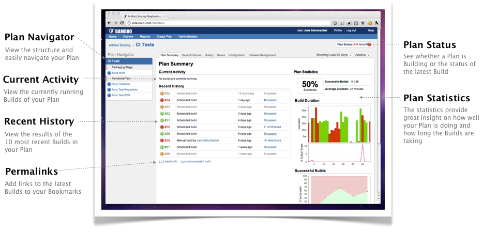The height and width of the screenshot is (232, 483).
Task: Close the Artifact Sharing Dogfooding browser tab
Action: [164, 16]
